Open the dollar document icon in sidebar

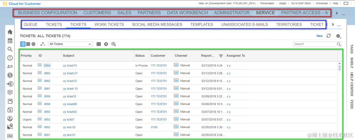click(x=10, y=110)
